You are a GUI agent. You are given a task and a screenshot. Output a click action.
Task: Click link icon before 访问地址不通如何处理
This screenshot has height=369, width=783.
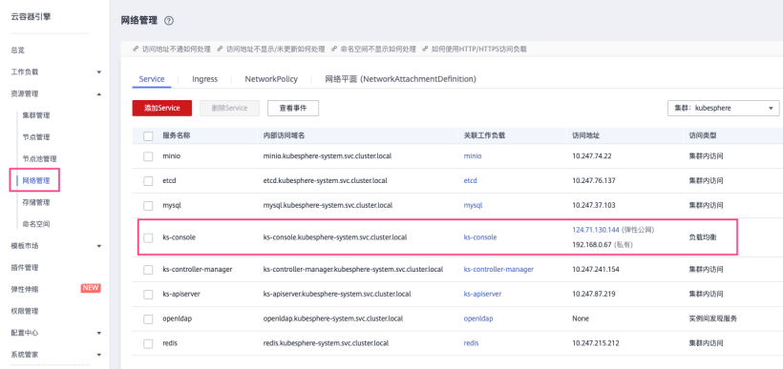click(136, 50)
